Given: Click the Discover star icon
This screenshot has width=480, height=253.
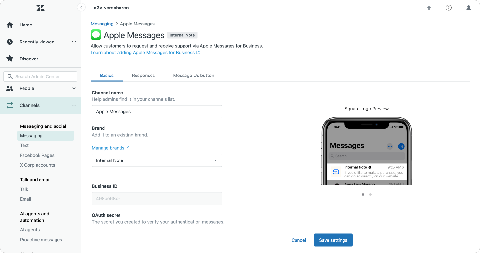Looking at the screenshot, I should [10, 59].
